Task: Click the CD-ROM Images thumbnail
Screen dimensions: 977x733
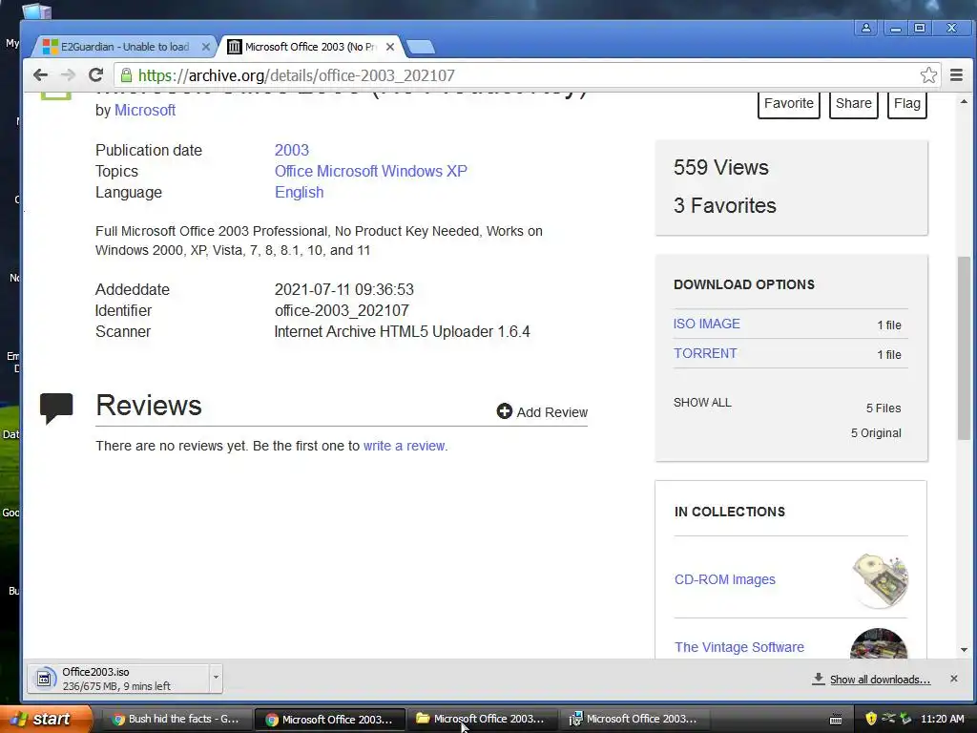Action: pos(880,579)
